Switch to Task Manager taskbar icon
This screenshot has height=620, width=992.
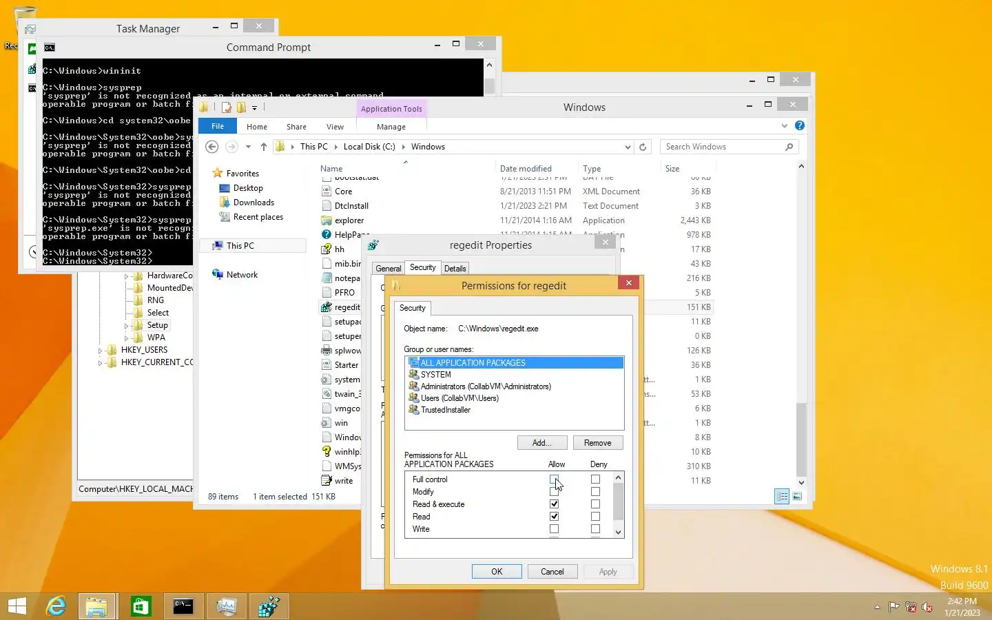point(227,606)
